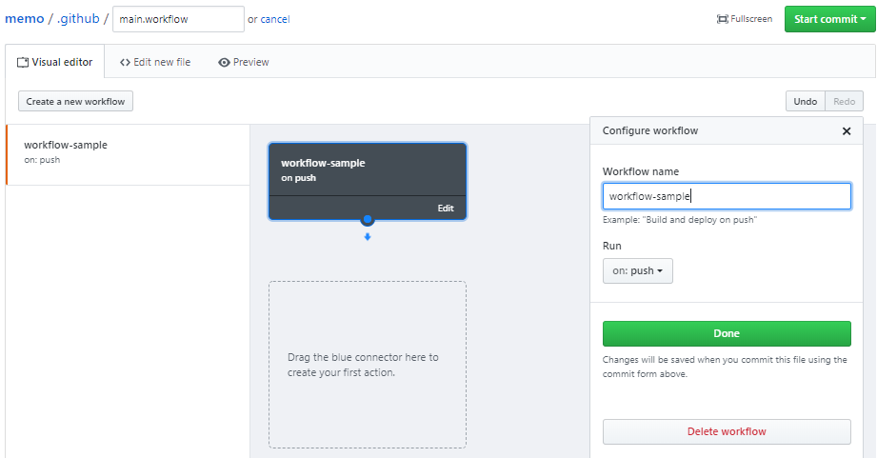Viewport: 877px width, 458px height.
Task: Create a new workflow
Action: [x=75, y=101]
